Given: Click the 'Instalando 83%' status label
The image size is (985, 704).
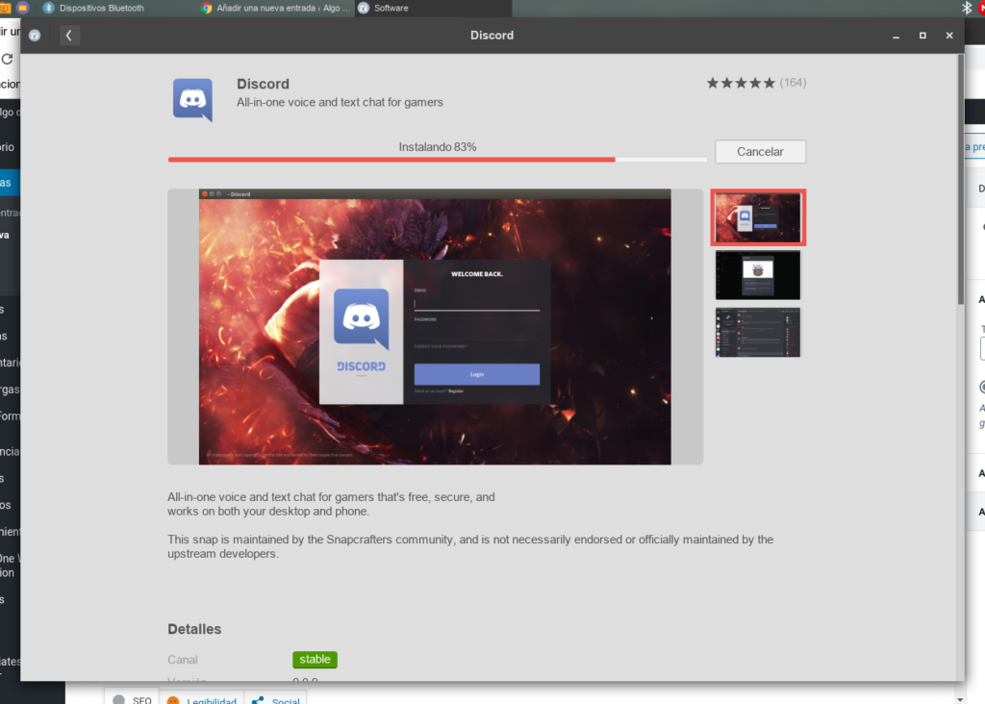Looking at the screenshot, I should pos(438,147).
